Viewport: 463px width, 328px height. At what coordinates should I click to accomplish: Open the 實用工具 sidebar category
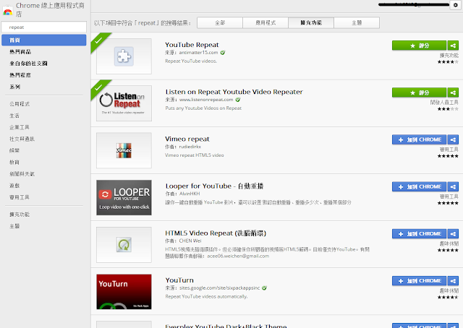20,197
